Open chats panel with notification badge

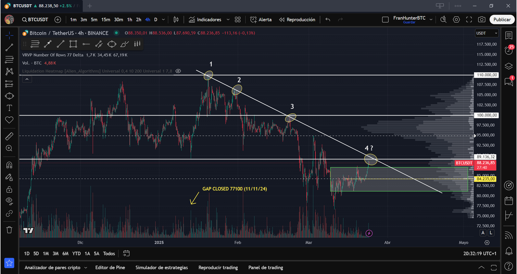pos(509,81)
